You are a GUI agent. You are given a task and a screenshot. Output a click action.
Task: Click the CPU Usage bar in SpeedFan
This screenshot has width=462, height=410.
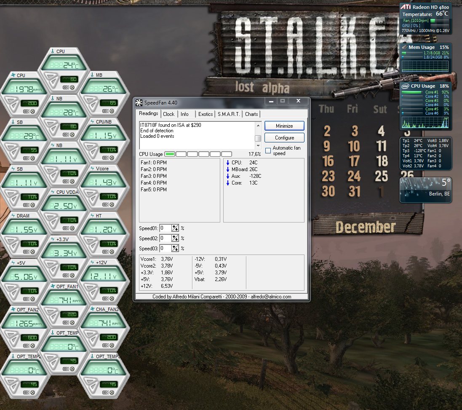coord(198,154)
